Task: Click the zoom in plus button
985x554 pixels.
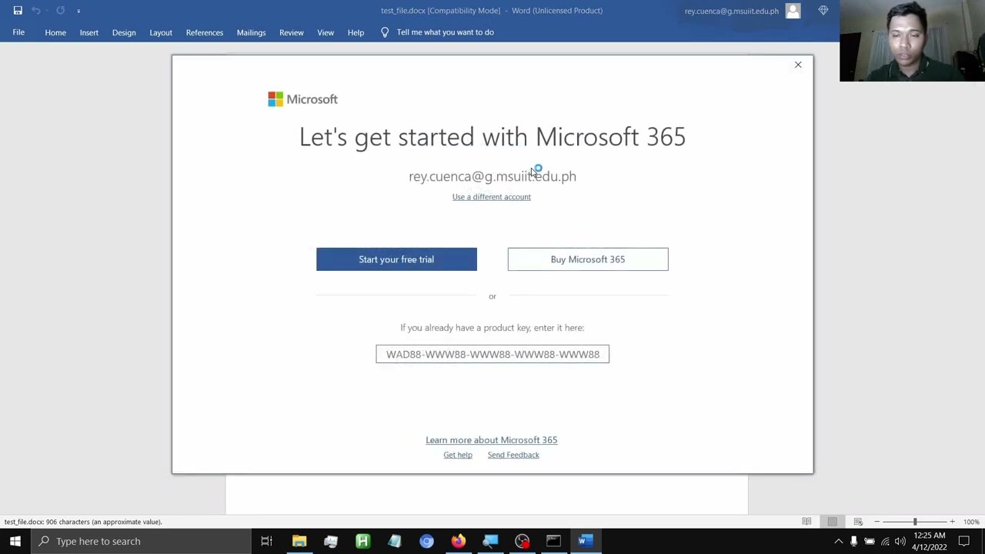Action: pos(952,522)
